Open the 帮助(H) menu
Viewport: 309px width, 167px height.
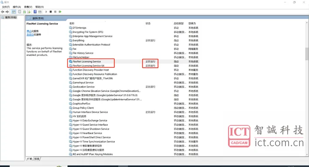40,7
